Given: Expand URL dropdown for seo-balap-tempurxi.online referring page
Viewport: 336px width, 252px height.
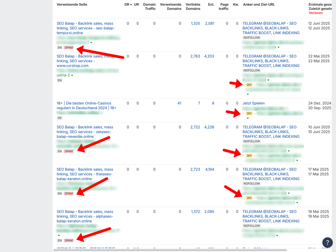Looking at the screenshot, I should (91, 42).
